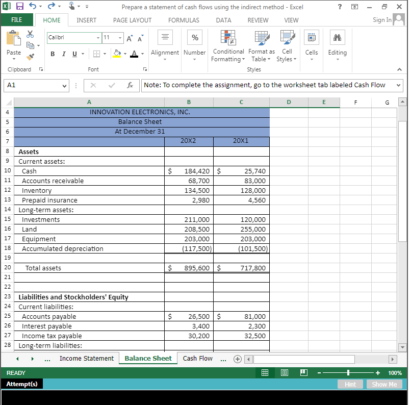The height and width of the screenshot is (405, 410).
Task: Click the Cut scissors icon
Action: [x=29, y=33]
